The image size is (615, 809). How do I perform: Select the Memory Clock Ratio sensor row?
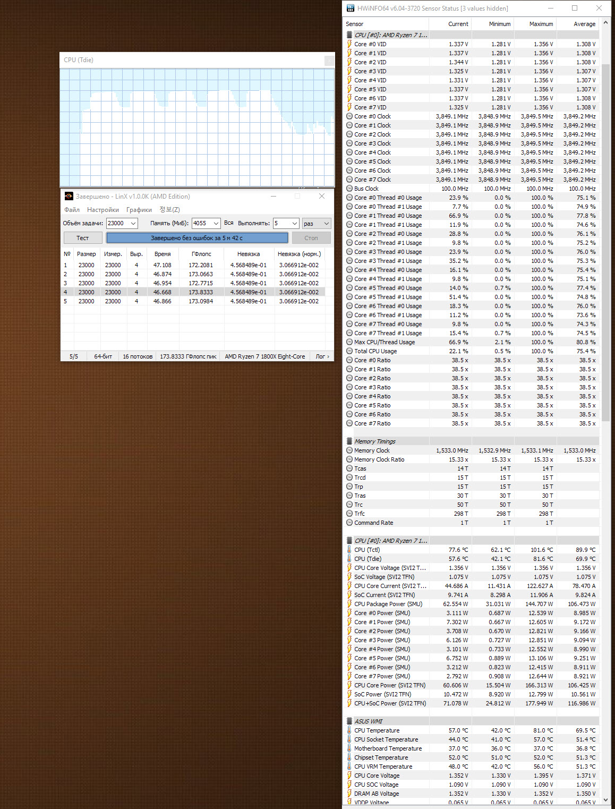(472, 459)
